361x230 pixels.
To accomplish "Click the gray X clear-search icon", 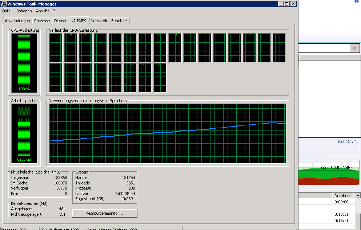I will [x=354, y=48].
